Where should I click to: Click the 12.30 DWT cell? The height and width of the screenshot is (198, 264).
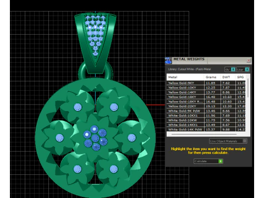tap(228, 106)
